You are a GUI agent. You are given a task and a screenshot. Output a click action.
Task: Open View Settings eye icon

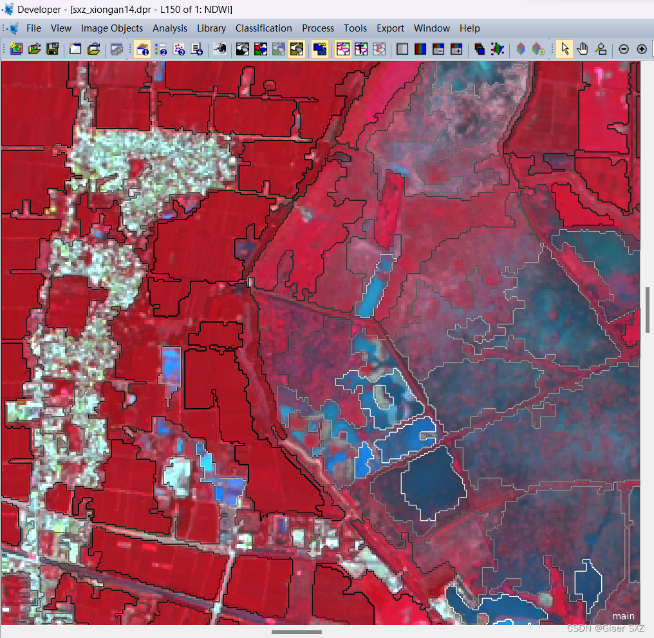tap(220, 49)
